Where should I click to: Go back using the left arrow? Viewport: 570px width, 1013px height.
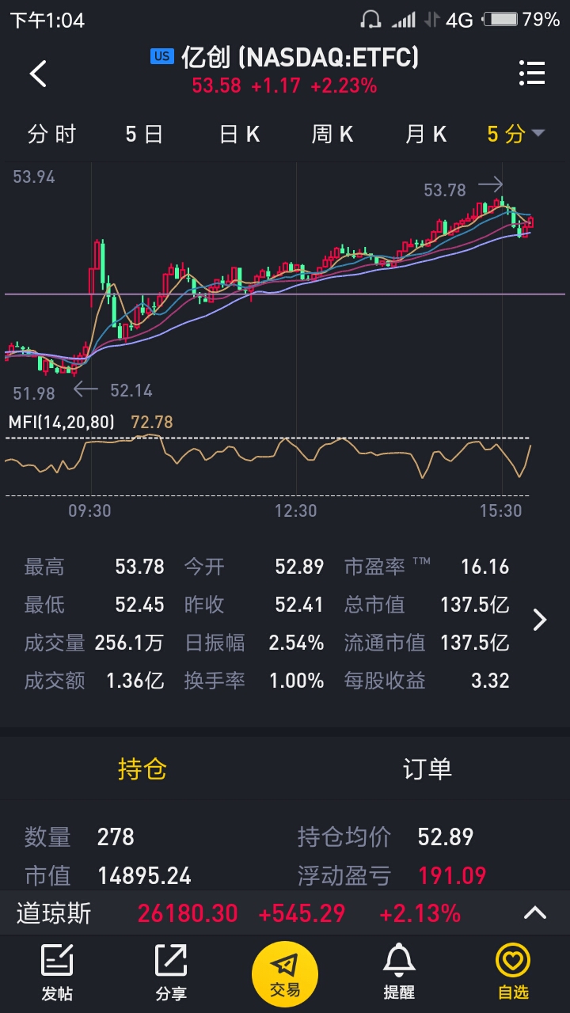[38, 74]
